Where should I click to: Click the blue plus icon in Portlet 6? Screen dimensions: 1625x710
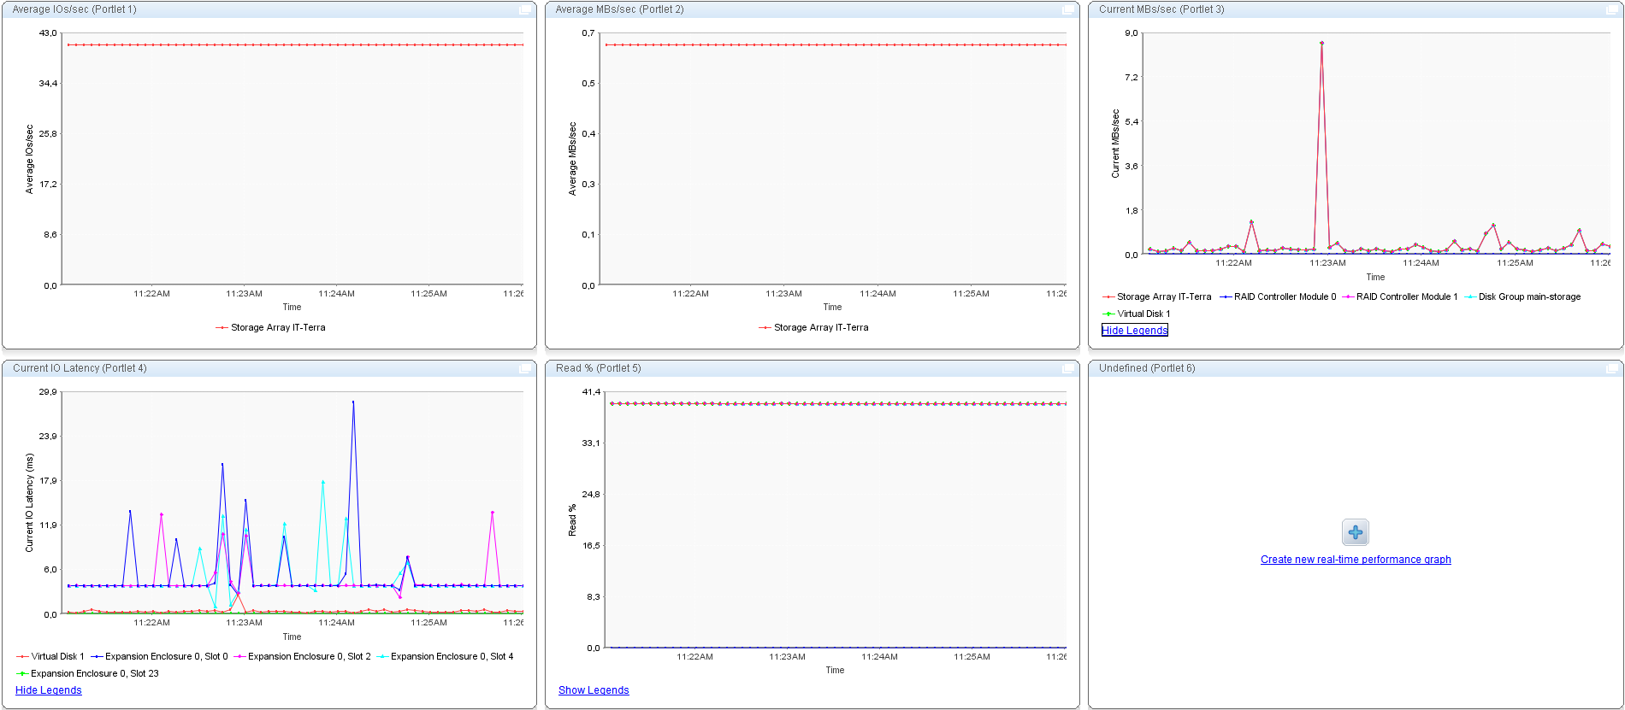click(x=1356, y=532)
